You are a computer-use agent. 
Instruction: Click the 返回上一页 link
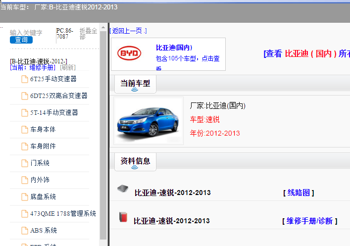pos(128,31)
